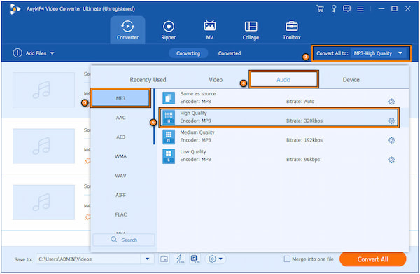Click the search magnifier icon

[114, 240]
